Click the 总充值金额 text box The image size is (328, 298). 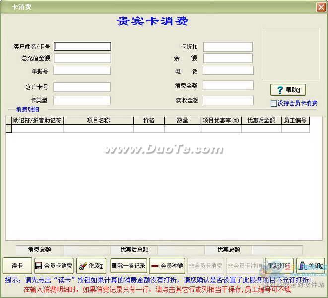82,58
